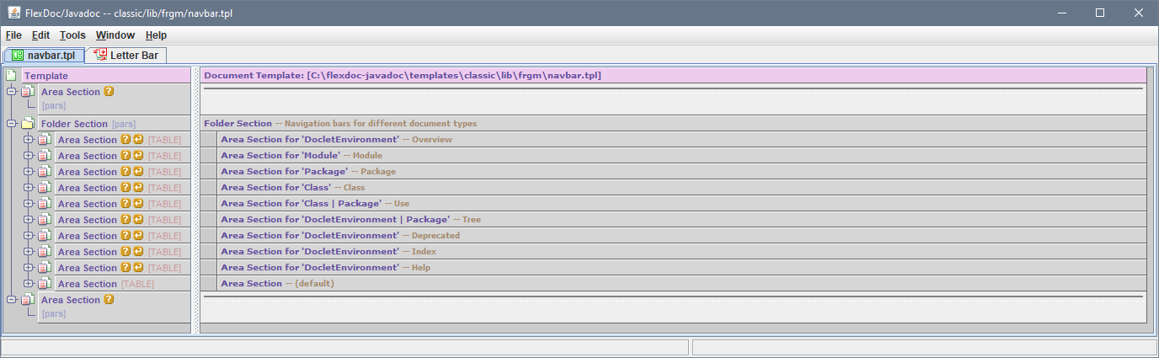Viewport: 1159px width, 358px height.
Task: Click the green icon on the navbar.tpl tab
Action: tap(18, 56)
